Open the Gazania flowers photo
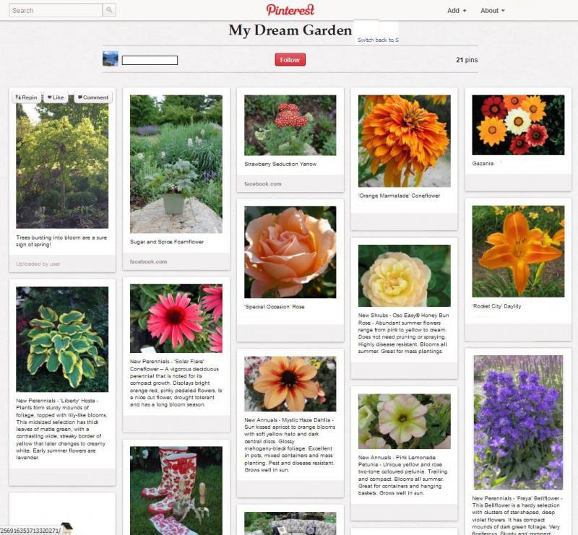 518,125
